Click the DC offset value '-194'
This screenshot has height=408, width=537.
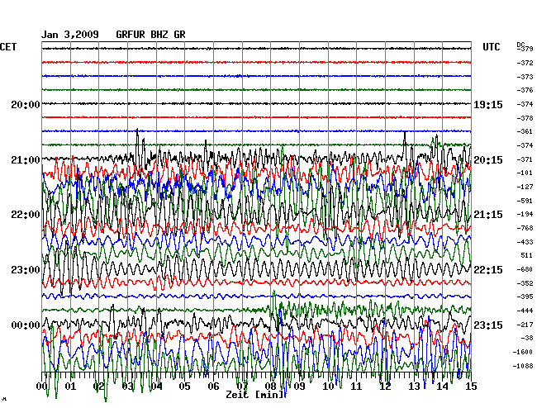pyautogui.click(x=525, y=214)
